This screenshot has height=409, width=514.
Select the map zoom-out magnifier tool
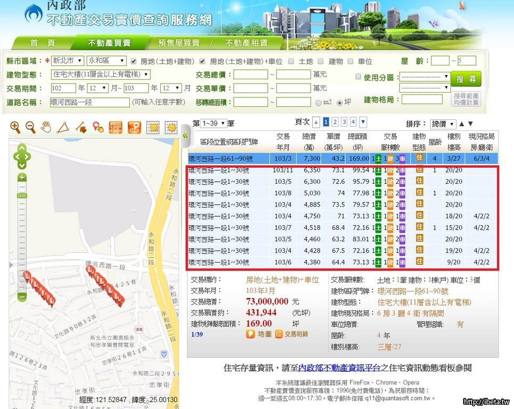tap(31, 127)
